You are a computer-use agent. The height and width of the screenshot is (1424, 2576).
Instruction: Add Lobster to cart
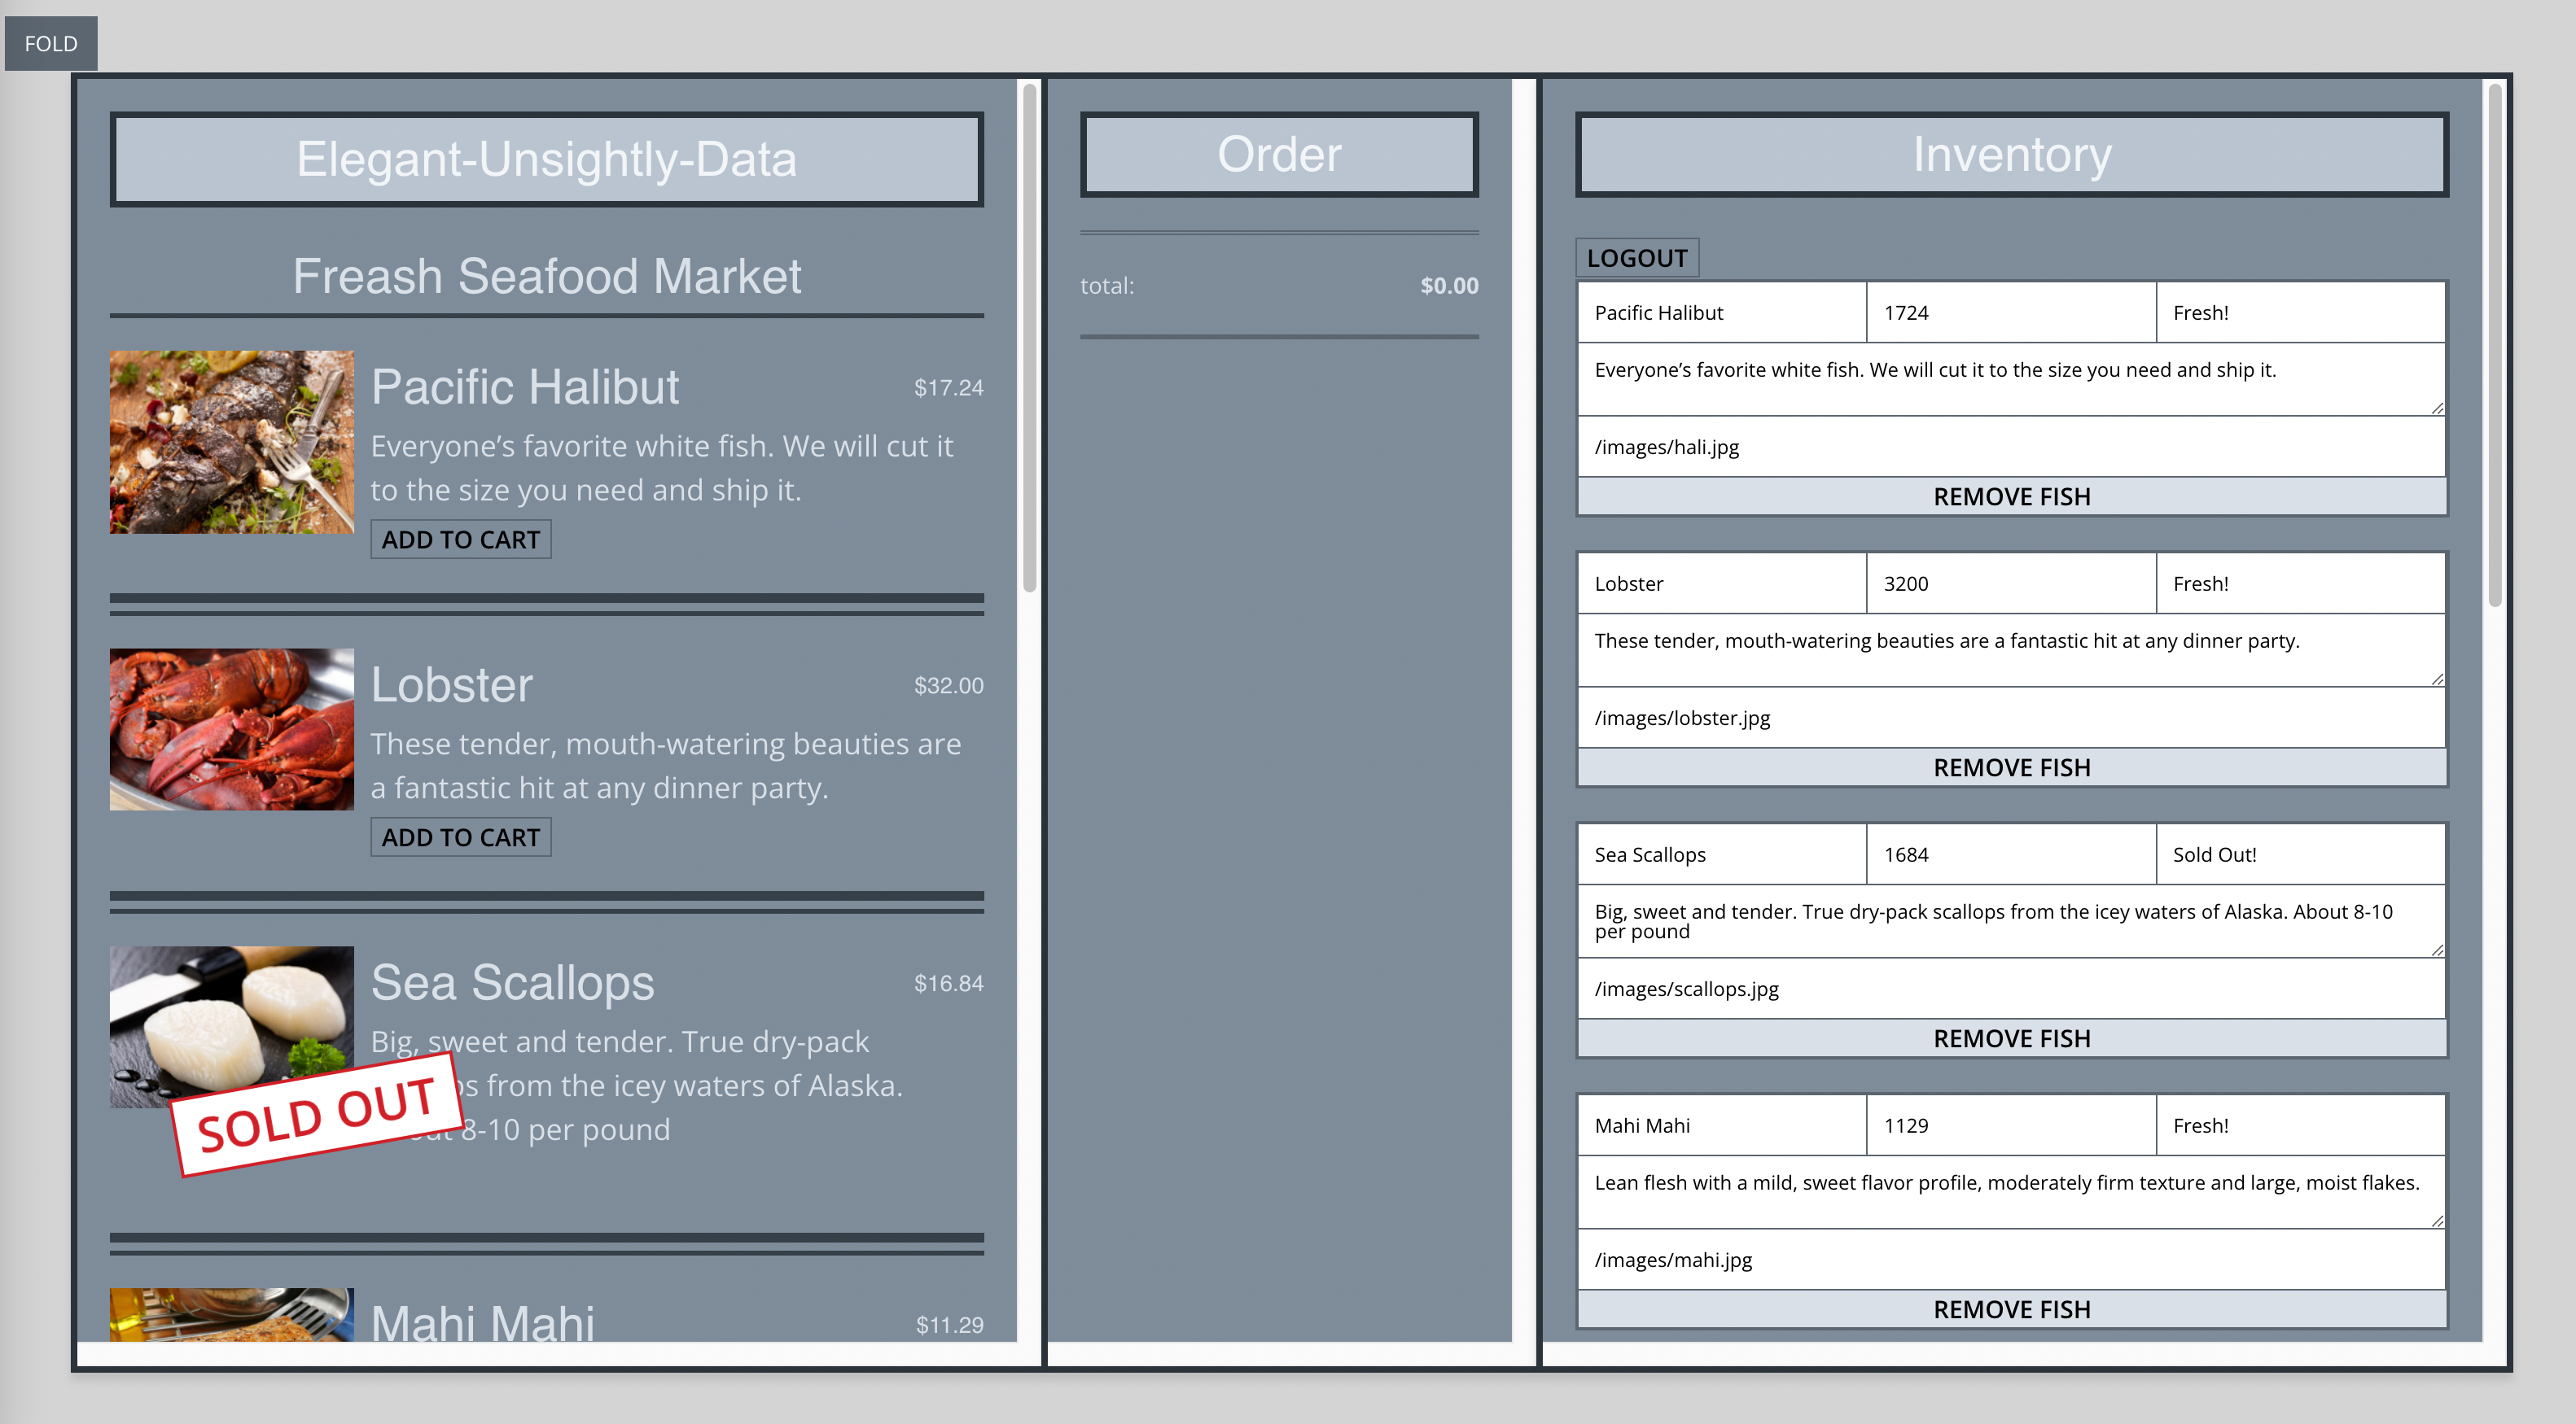[x=460, y=837]
